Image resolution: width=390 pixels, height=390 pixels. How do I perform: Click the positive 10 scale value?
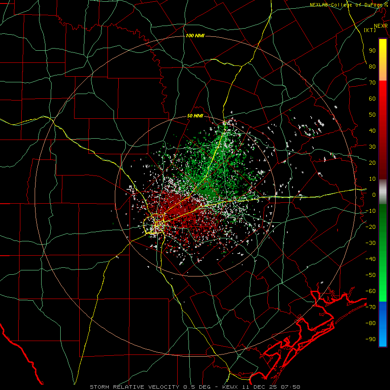pyautogui.click(x=372, y=179)
